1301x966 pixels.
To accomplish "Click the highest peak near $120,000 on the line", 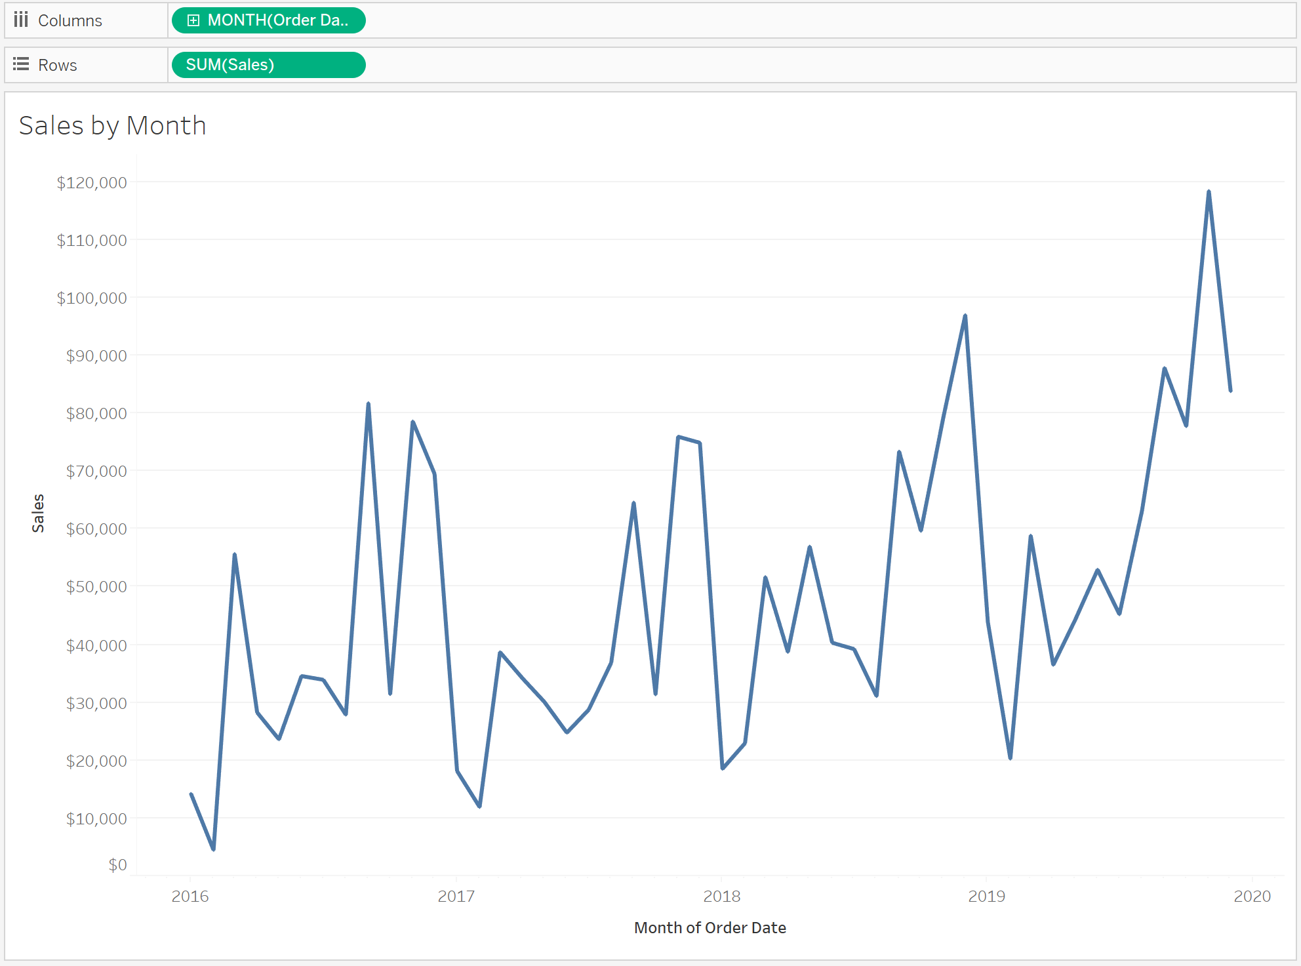I will (1209, 191).
